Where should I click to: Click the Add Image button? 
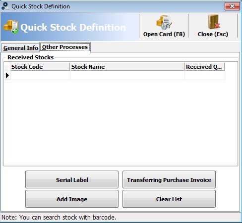pos(72,199)
